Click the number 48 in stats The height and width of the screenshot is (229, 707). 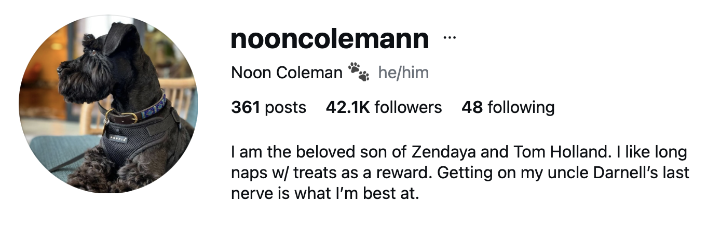click(471, 107)
